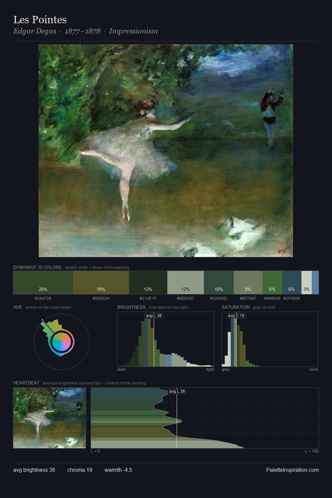Viewport: 332px width, 498px height.
Task: Select the green 6% swatch #406836
Action: [272, 283]
